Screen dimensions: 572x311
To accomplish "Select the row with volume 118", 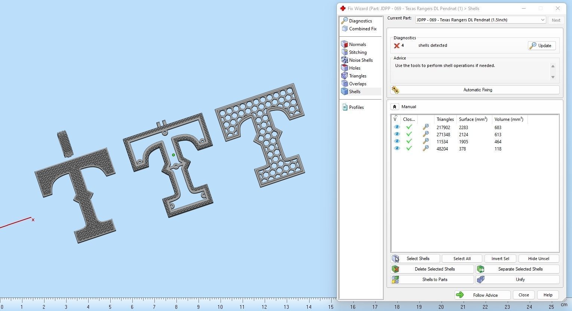I will pyautogui.click(x=475, y=149).
